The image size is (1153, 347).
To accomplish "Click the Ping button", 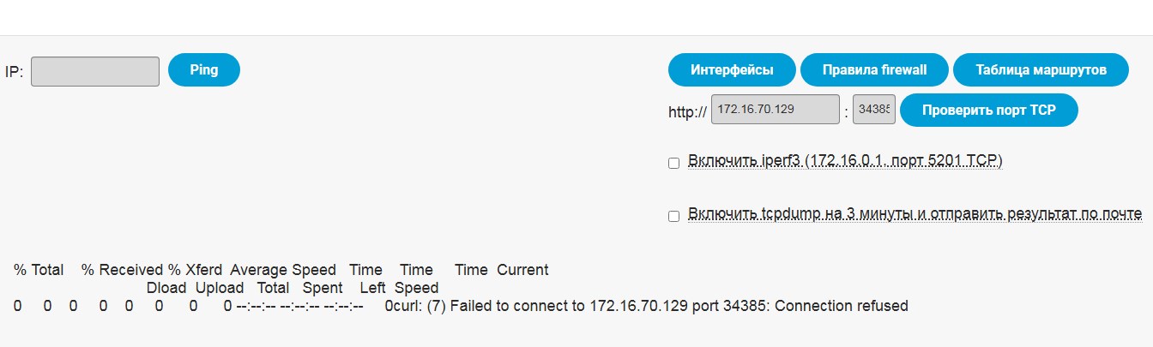I will 204,70.
